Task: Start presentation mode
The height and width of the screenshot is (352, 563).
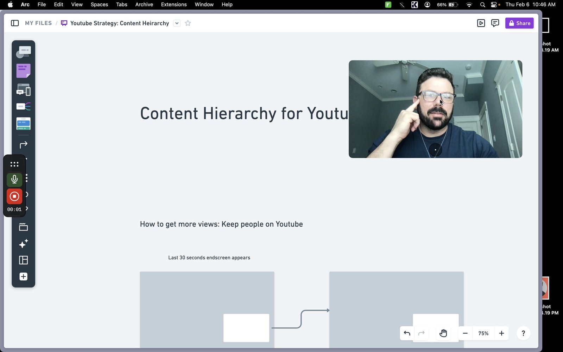Action: click(481, 23)
